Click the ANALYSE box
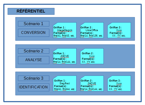Viewport: 145px width, 105px height. [x=33, y=60]
